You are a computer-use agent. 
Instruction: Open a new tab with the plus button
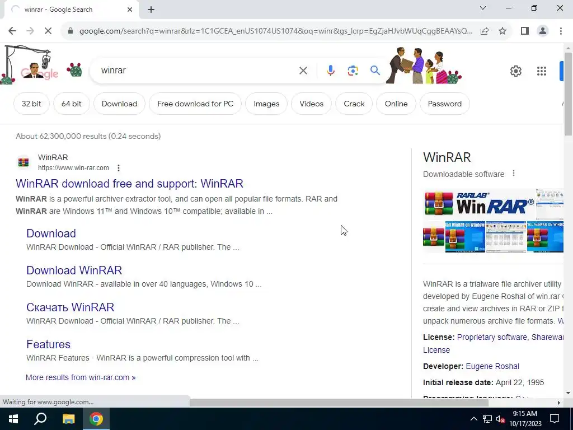pyautogui.click(x=151, y=10)
